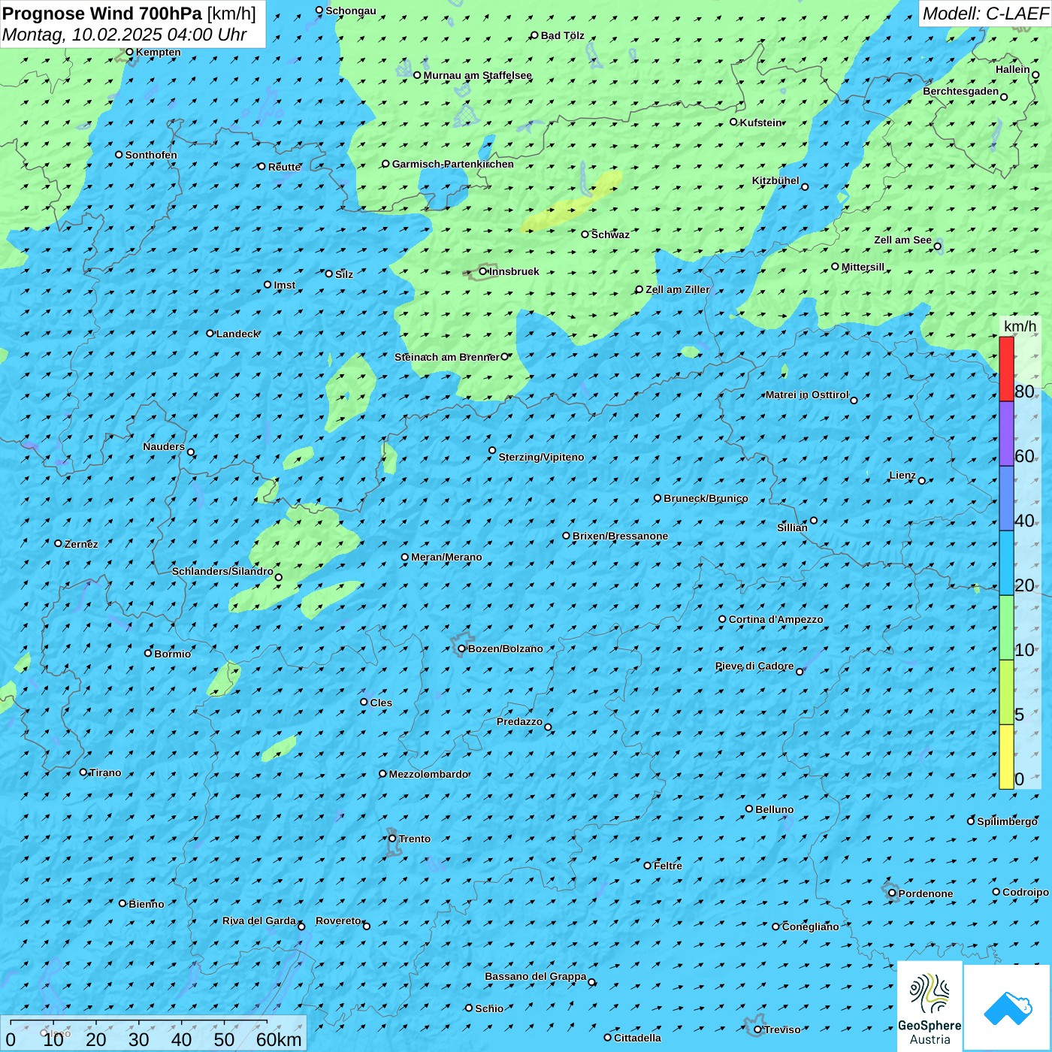
Task: Click the Hallein city label
Action: pos(1013,69)
